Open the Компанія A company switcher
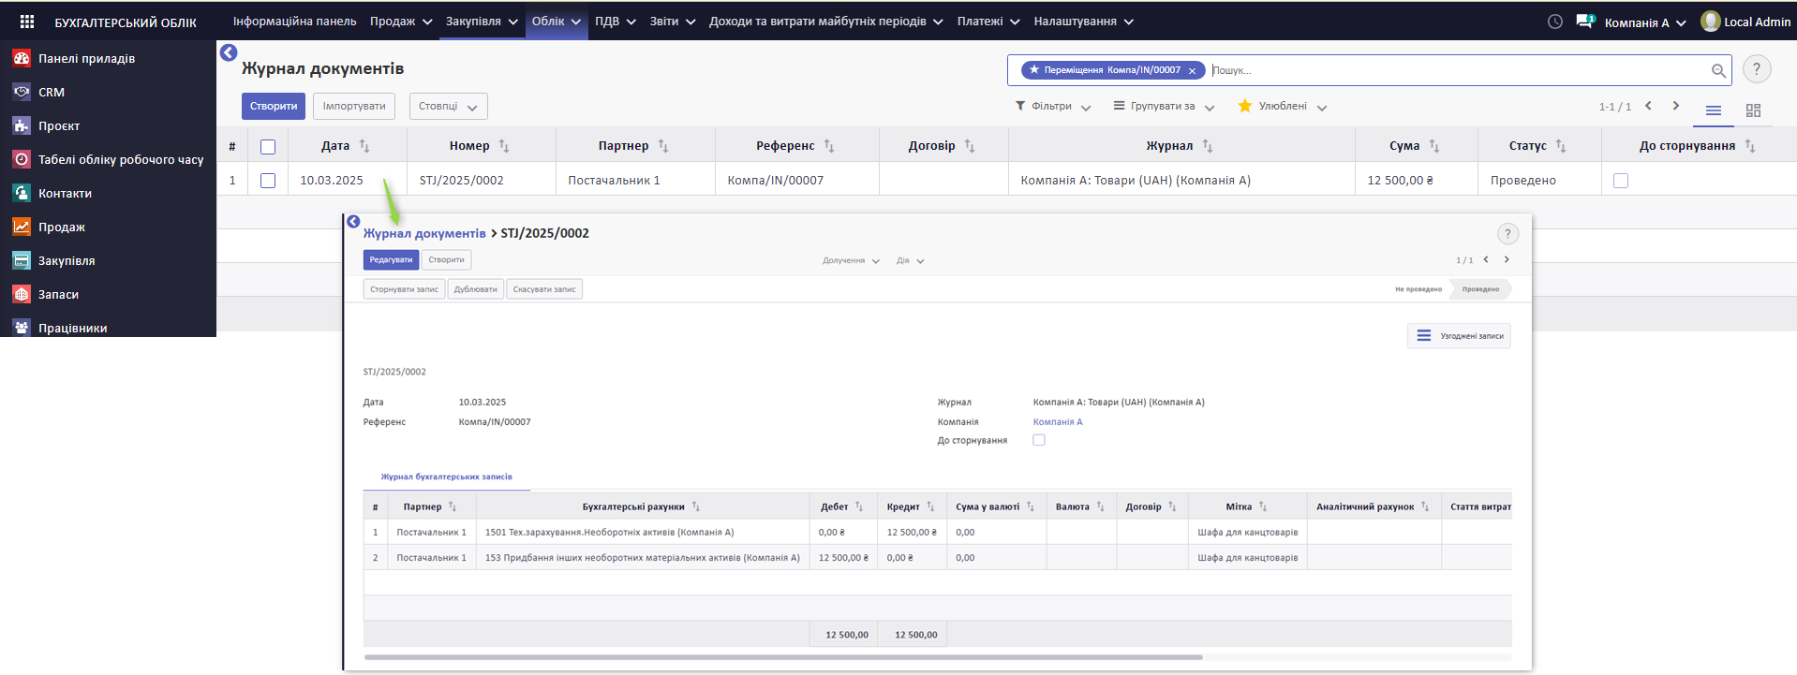This screenshot has width=1797, height=675. coord(1645,22)
